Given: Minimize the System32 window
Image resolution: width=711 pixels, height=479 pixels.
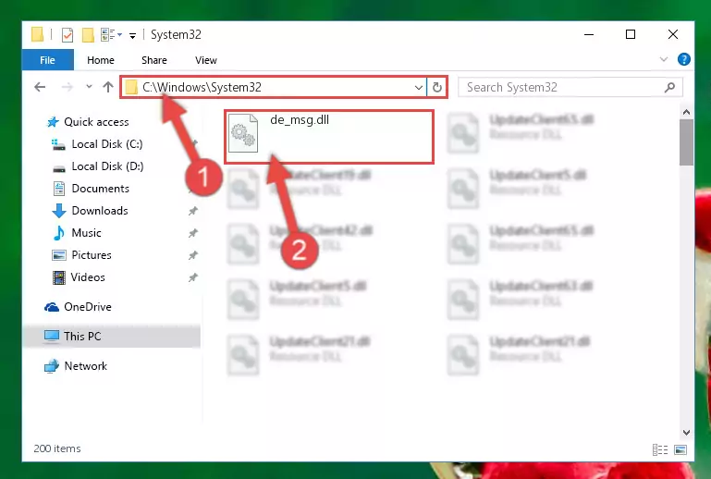Looking at the screenshot, I should 589,34.
